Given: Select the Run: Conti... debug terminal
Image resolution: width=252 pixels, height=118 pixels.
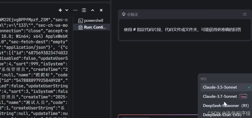Looking at the screenshot, I should (91, 27).
